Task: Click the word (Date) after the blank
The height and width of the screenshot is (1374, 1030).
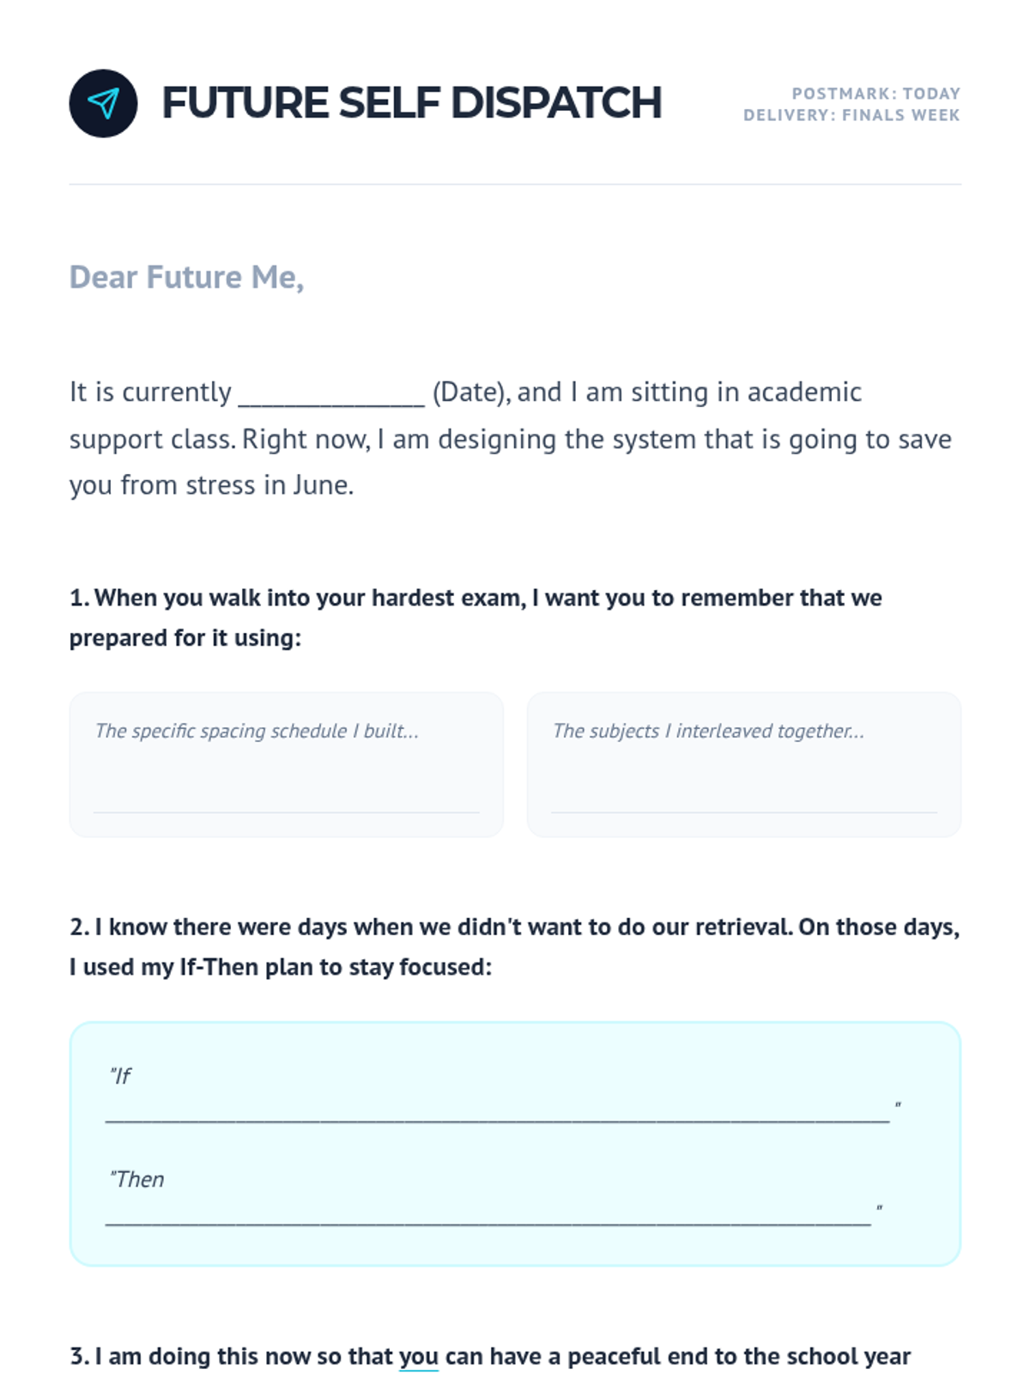Action: (470, 392)
